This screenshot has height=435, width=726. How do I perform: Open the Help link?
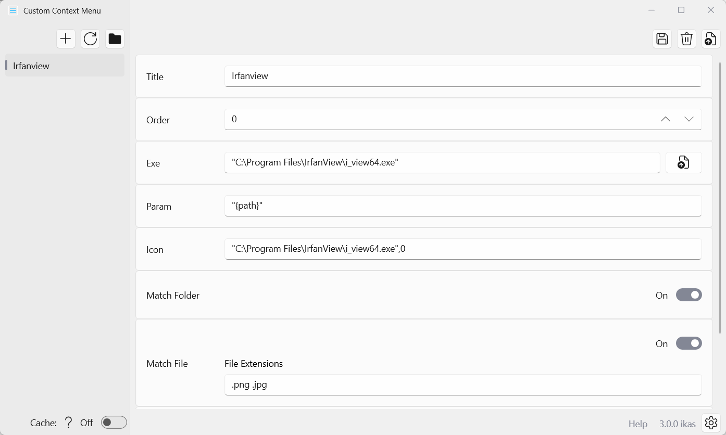coord(637,424)
